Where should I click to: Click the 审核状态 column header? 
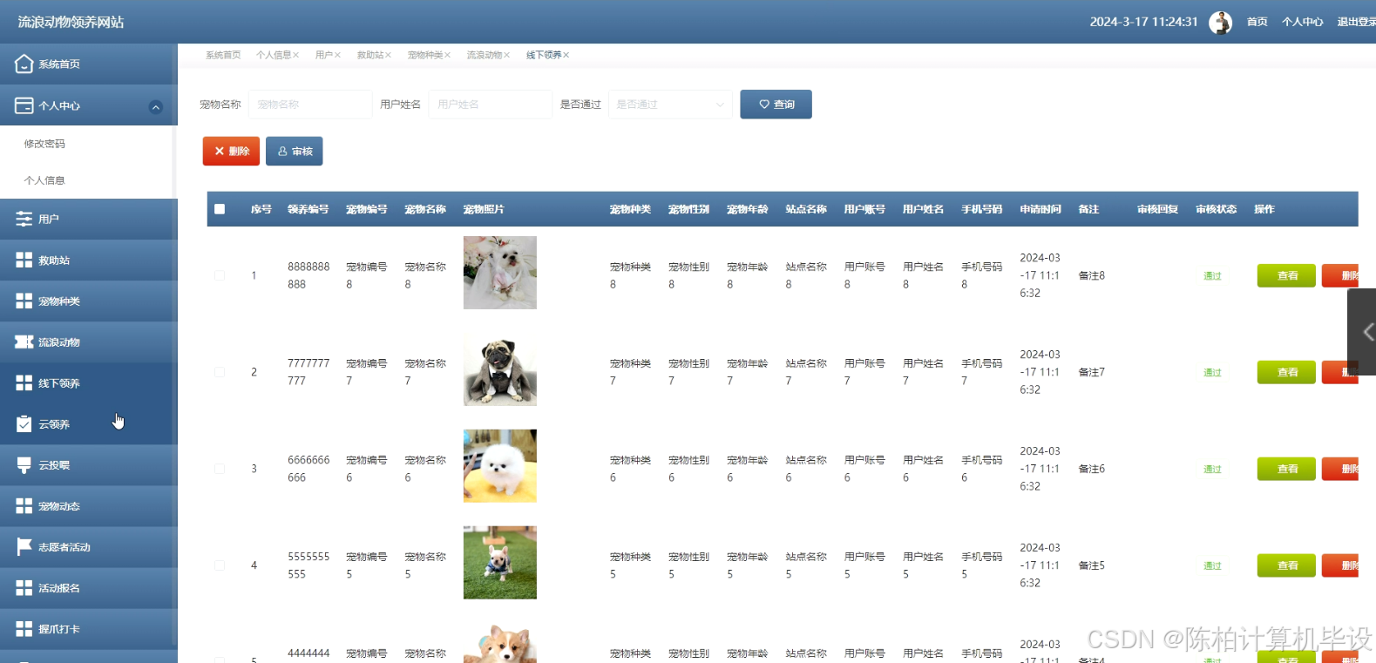(1216, 209)
